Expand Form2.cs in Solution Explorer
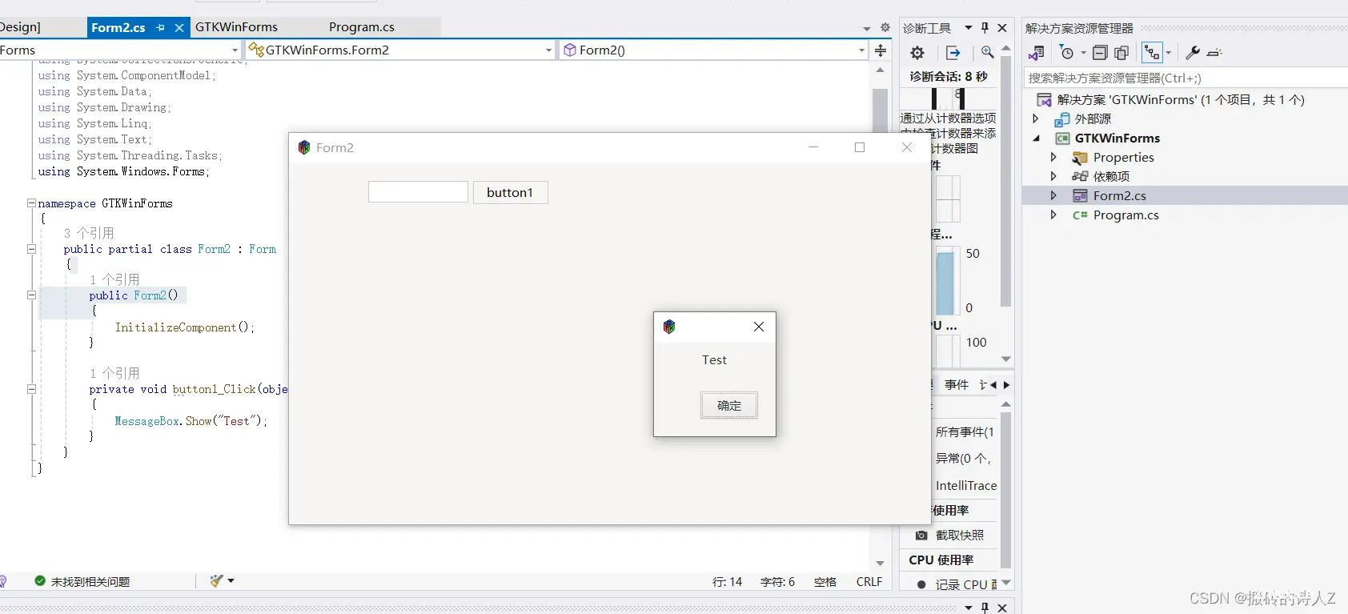Screen dimensions: 1348x614 tap(1053, 195)
